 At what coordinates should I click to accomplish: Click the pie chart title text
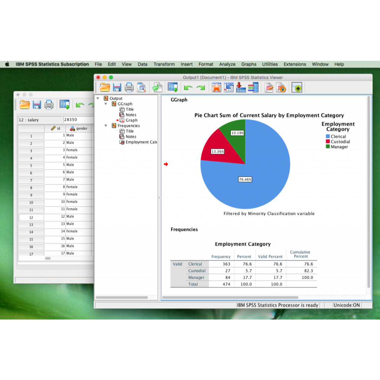269,115
